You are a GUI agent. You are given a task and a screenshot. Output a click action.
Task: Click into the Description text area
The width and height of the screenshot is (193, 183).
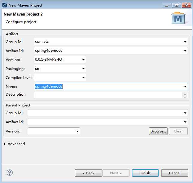point(108,95)
